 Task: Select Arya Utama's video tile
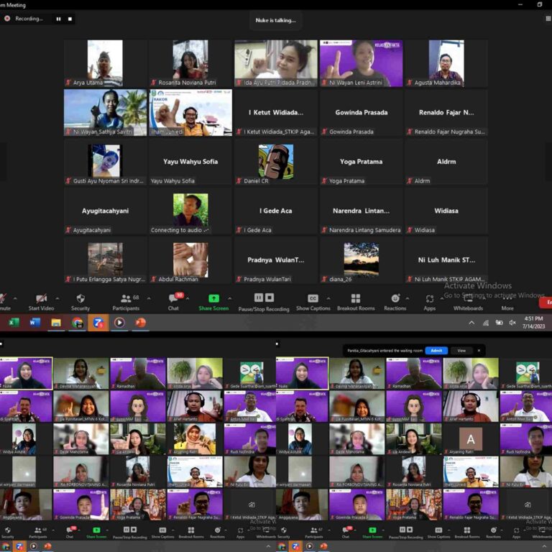click(105, 63)
